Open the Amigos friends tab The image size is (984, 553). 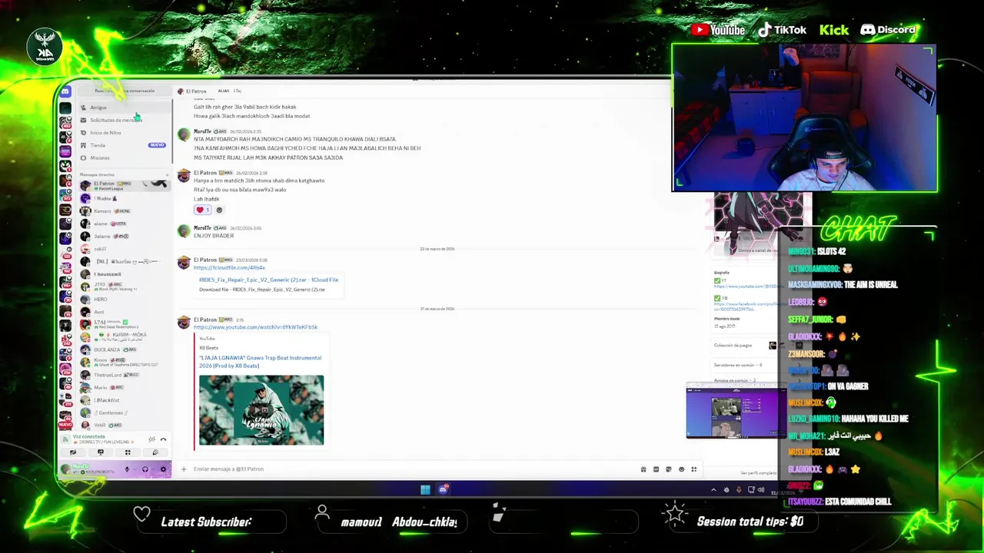point(125,108)
